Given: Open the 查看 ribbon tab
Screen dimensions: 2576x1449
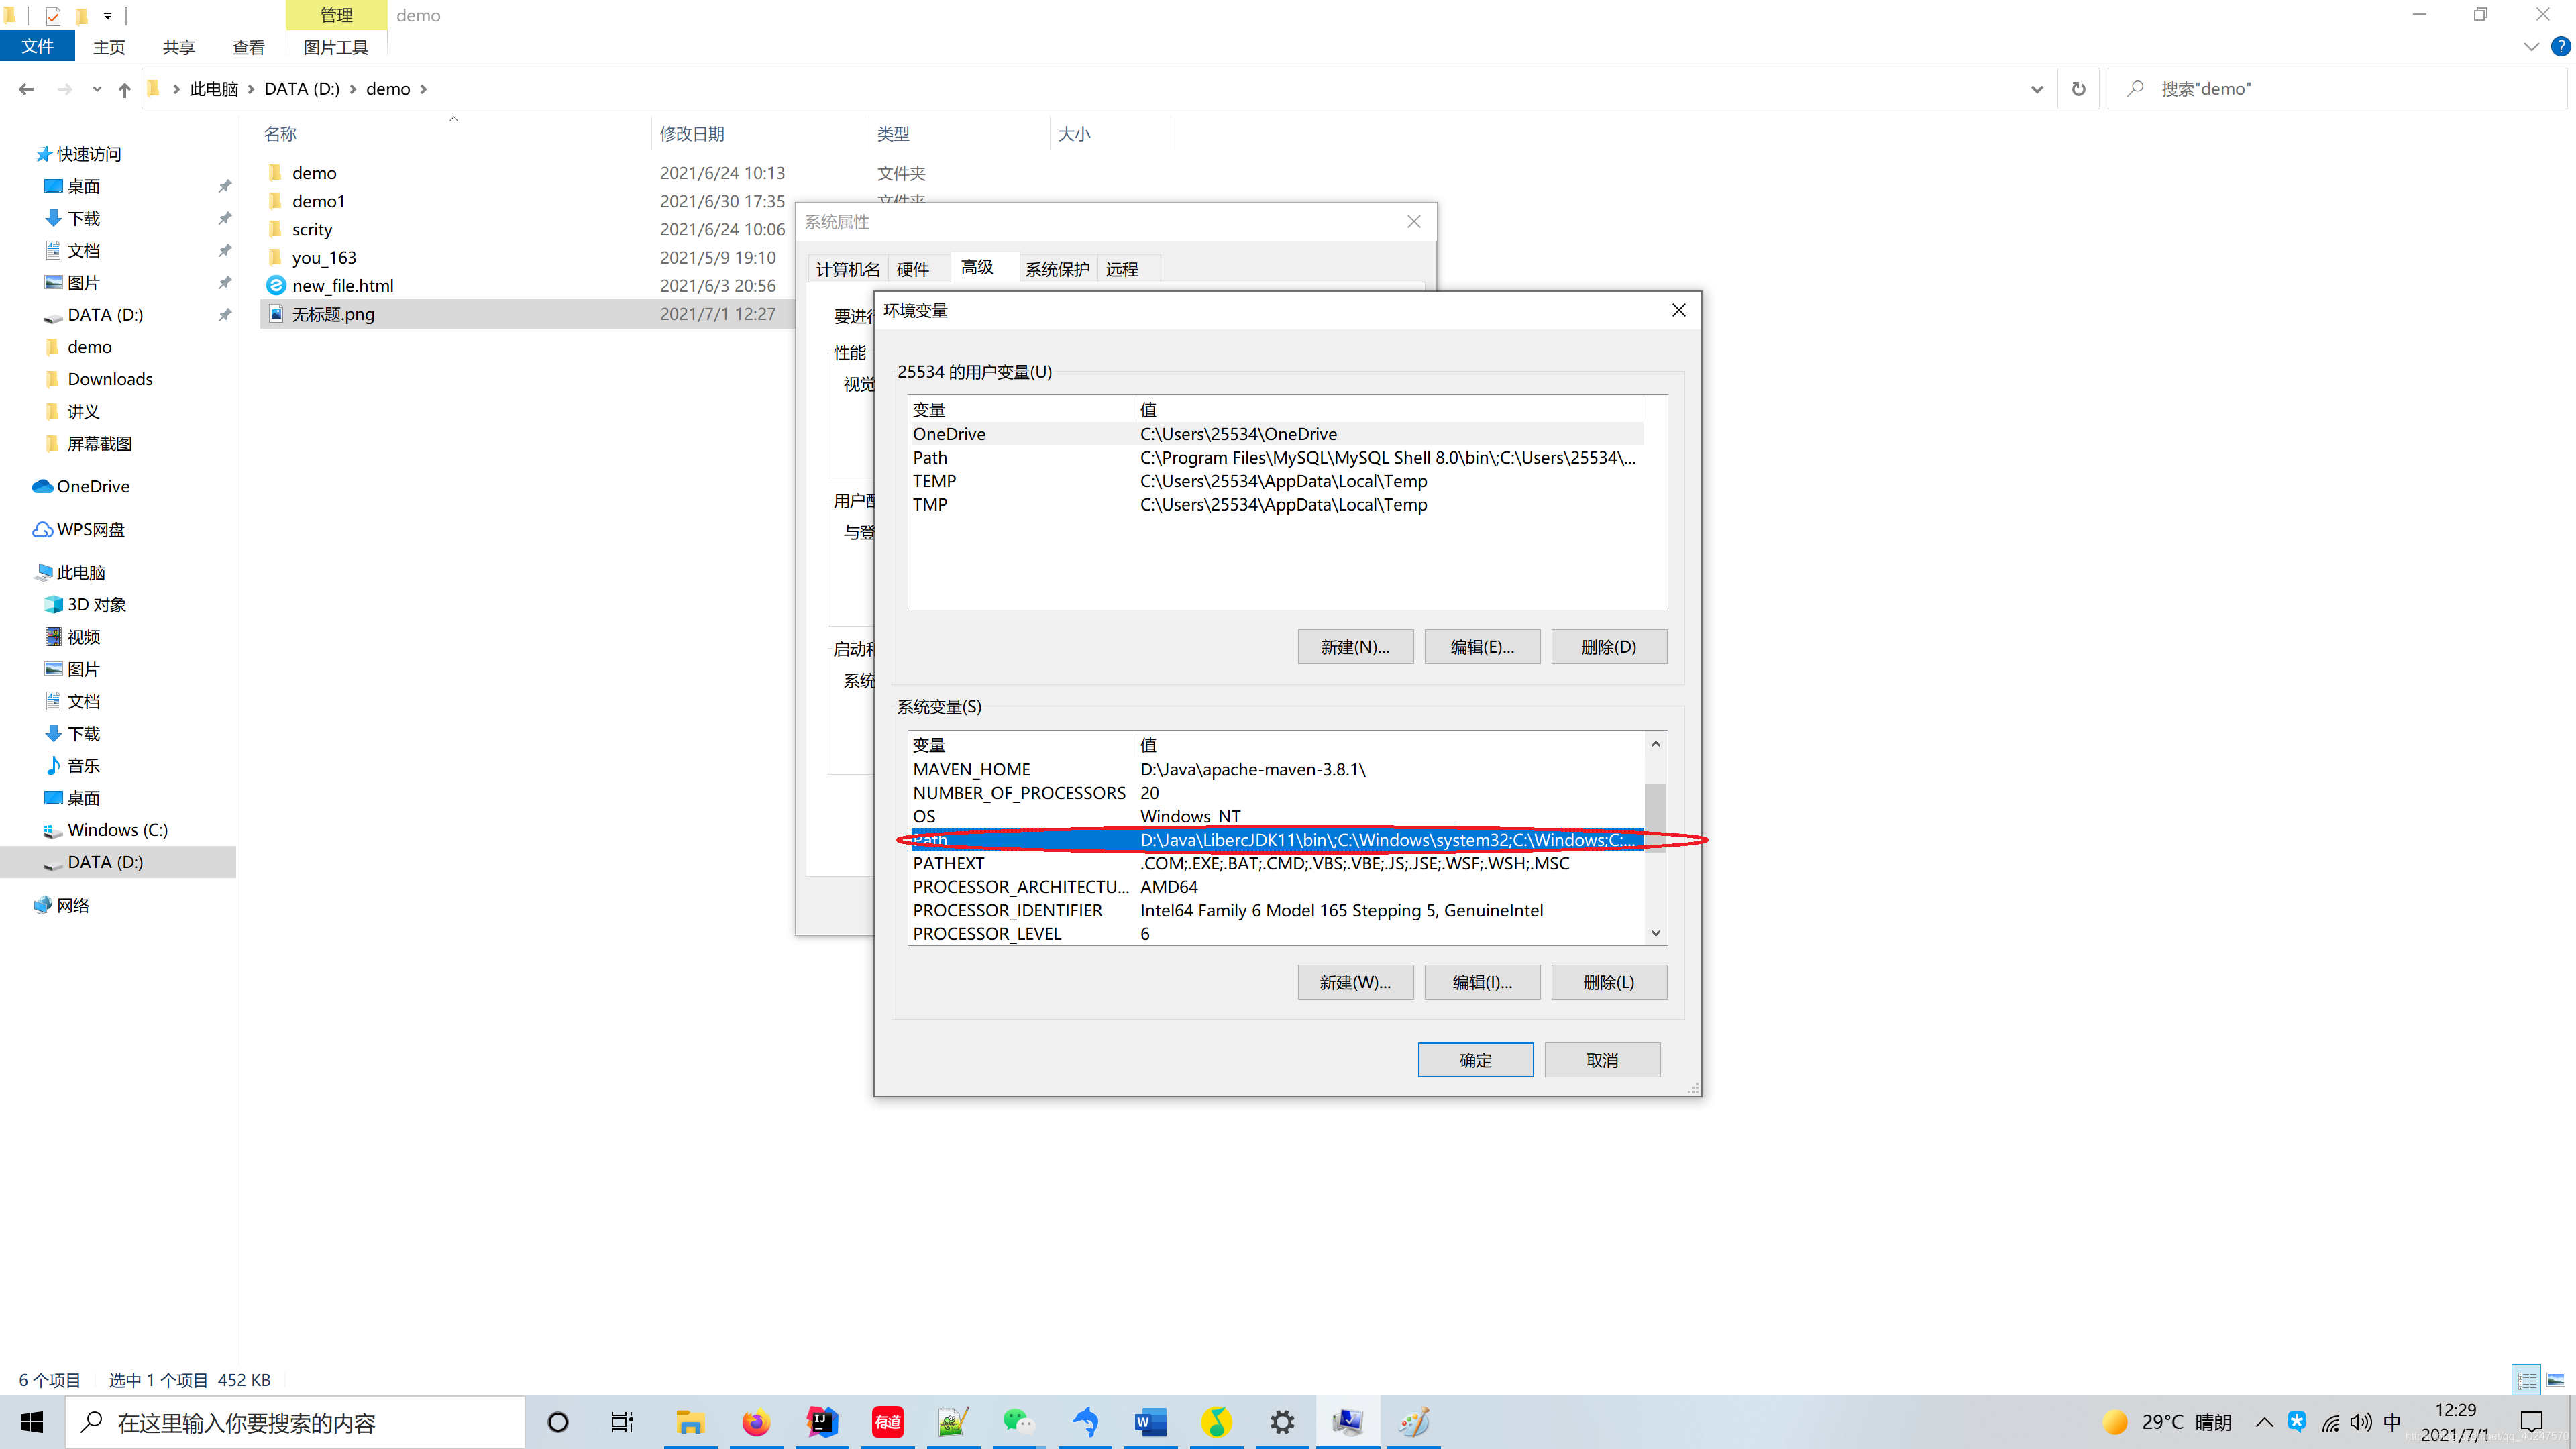Looking at the screenshot, I should pos(248,47).
